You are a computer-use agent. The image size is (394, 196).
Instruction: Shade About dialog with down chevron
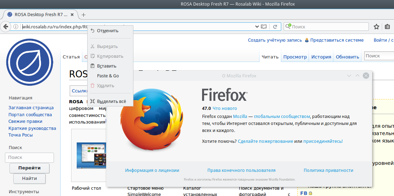(x=349, y=76)
